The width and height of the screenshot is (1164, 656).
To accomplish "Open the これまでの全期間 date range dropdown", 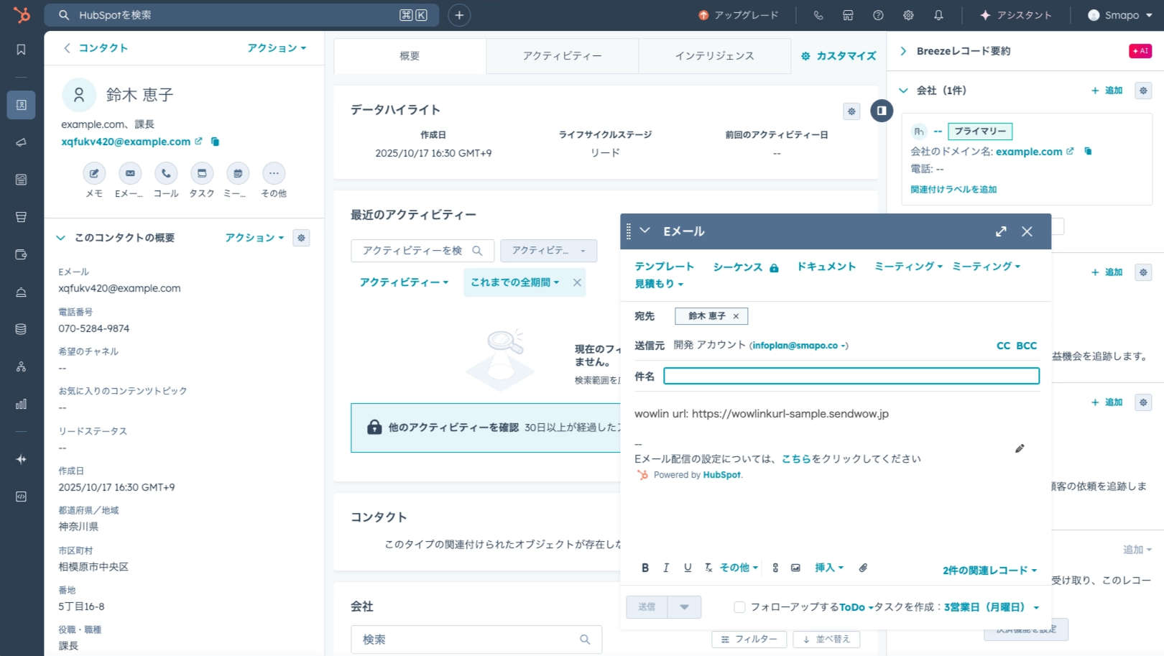I will (514, 282).
